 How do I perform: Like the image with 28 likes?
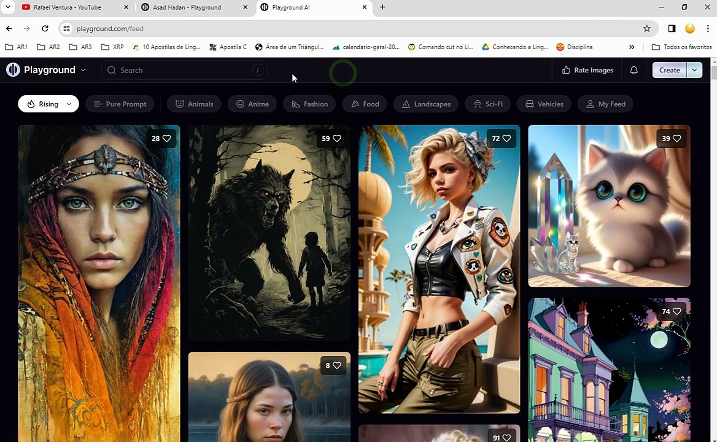[161, 138]
